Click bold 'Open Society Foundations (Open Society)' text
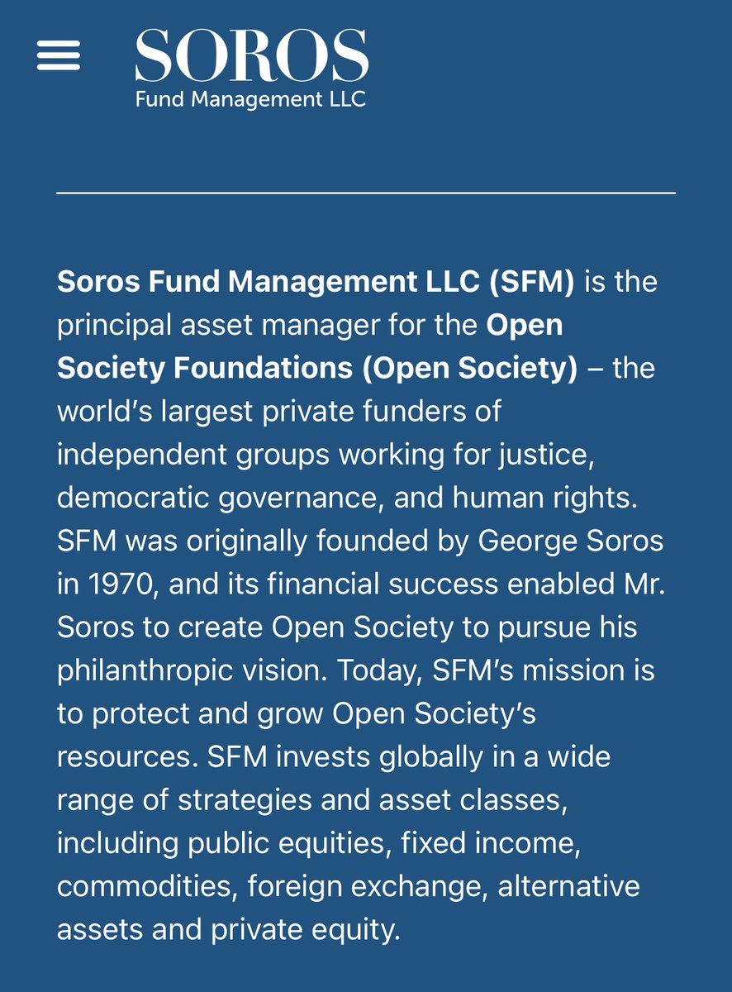The height and width of the screenshot is (992, 732). 316,369
